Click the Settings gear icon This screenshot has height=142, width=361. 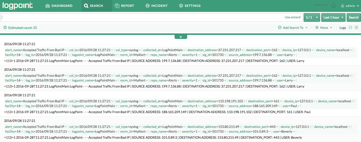(x=181, y=6)
